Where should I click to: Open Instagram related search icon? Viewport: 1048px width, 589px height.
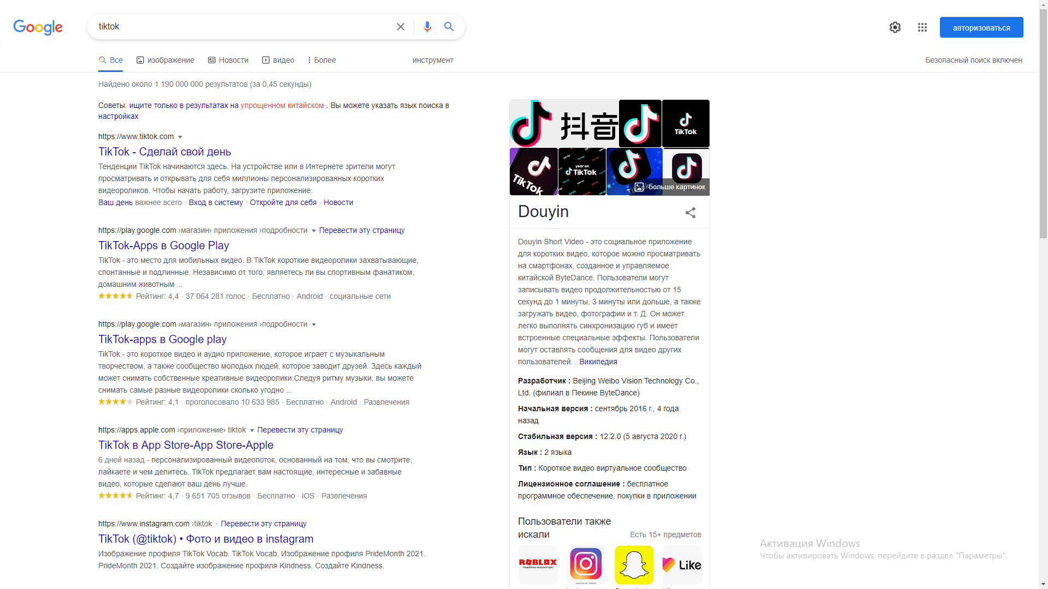586,564
